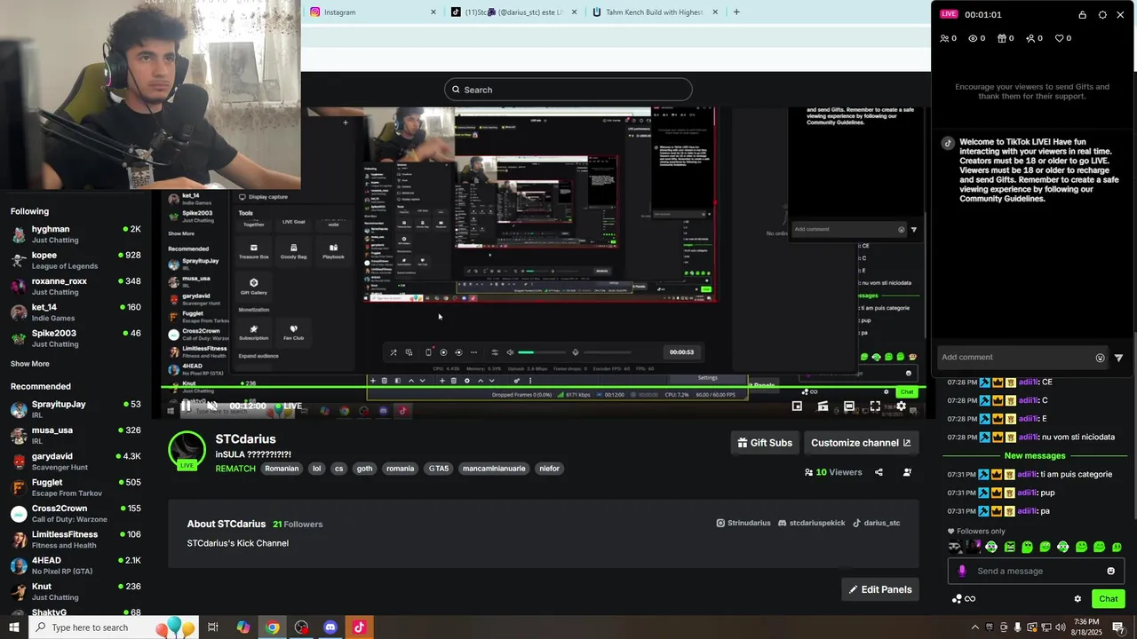Click the user report icon beside share
Screen dimensions: 1137x639
pos(907,472)
